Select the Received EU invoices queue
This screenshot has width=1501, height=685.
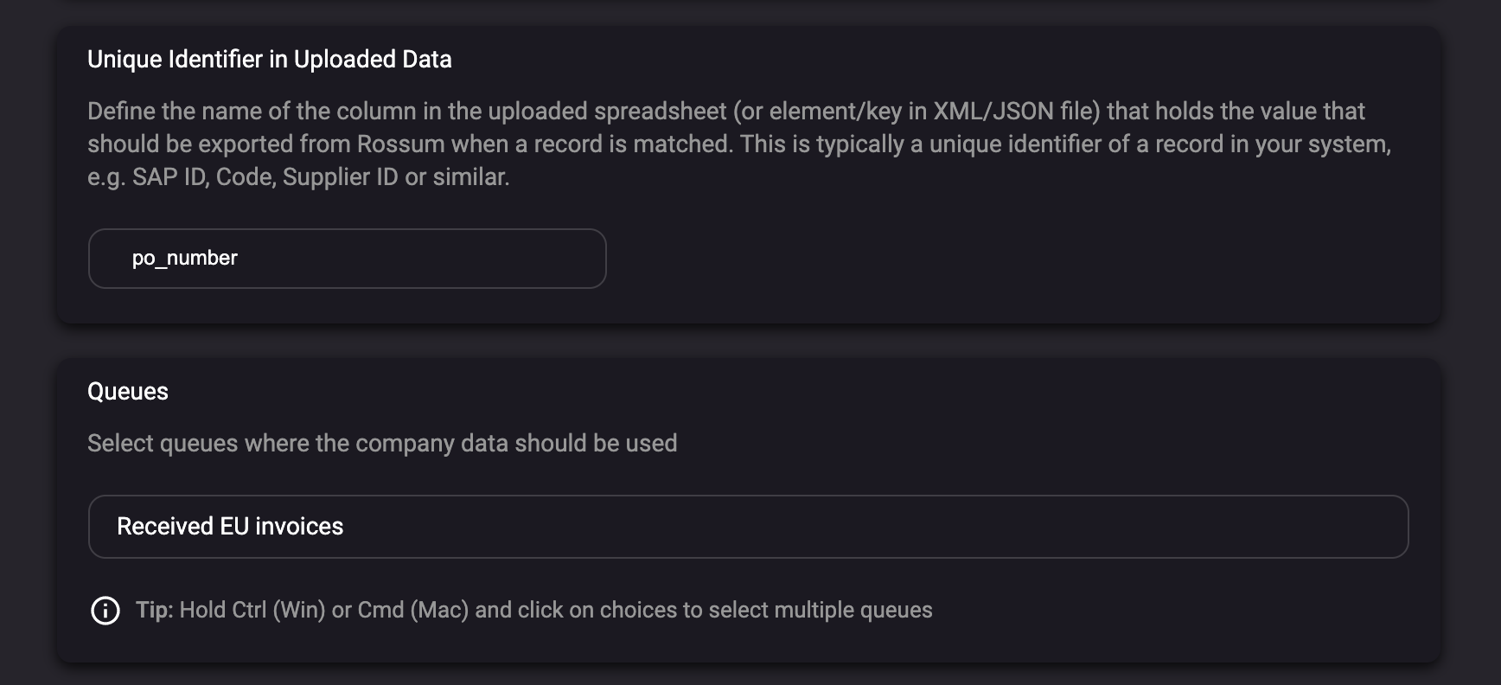pyautogui.click(x=230, y=527)
